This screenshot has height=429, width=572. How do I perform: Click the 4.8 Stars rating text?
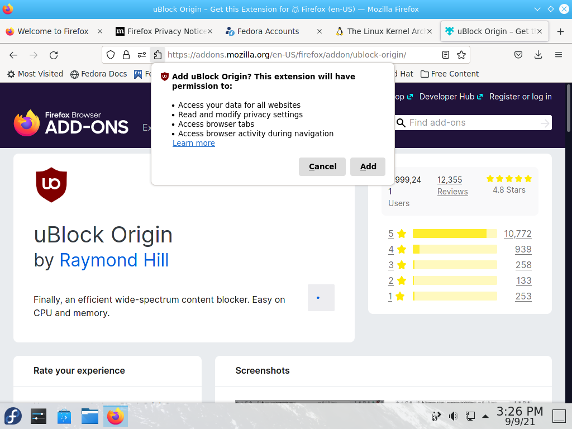click(509, 190)
